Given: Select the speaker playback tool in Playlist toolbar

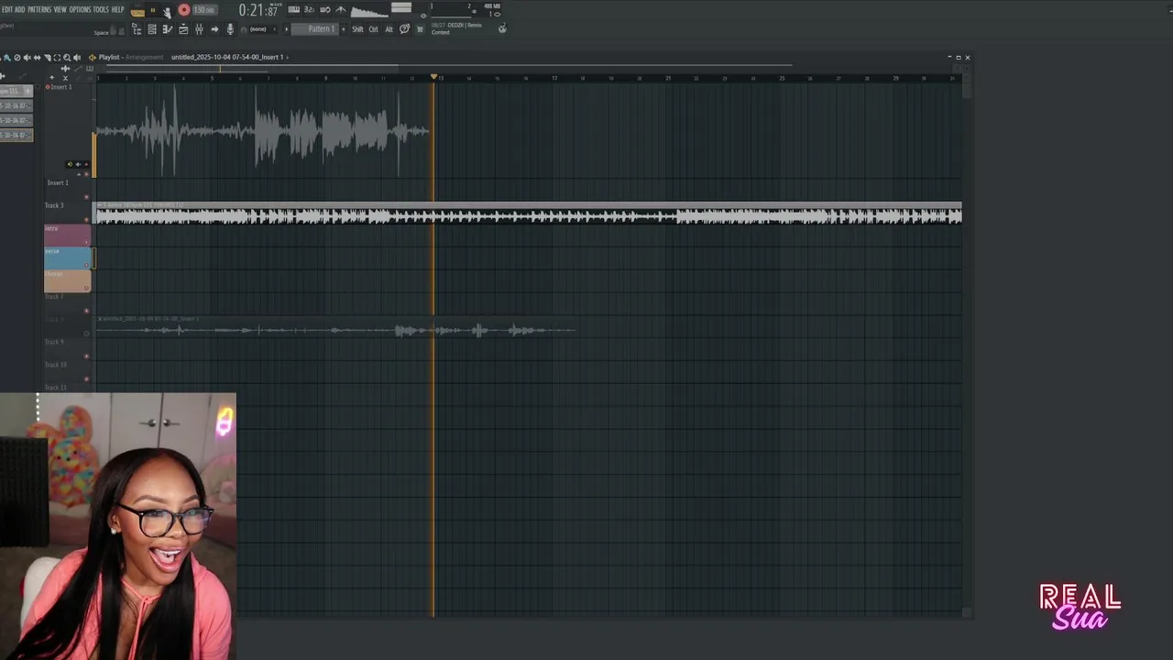Looking at the screenshot, I should [x=77, y=57].
